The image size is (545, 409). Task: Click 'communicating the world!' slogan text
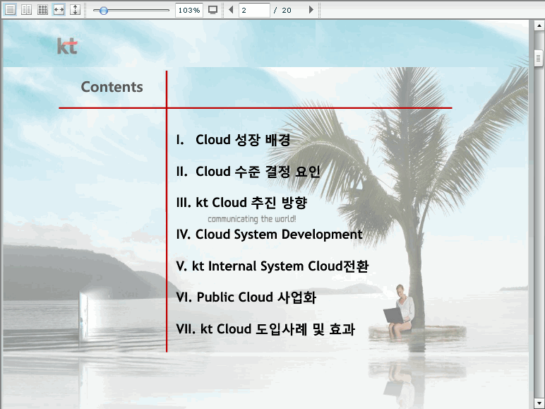[252, 219]
